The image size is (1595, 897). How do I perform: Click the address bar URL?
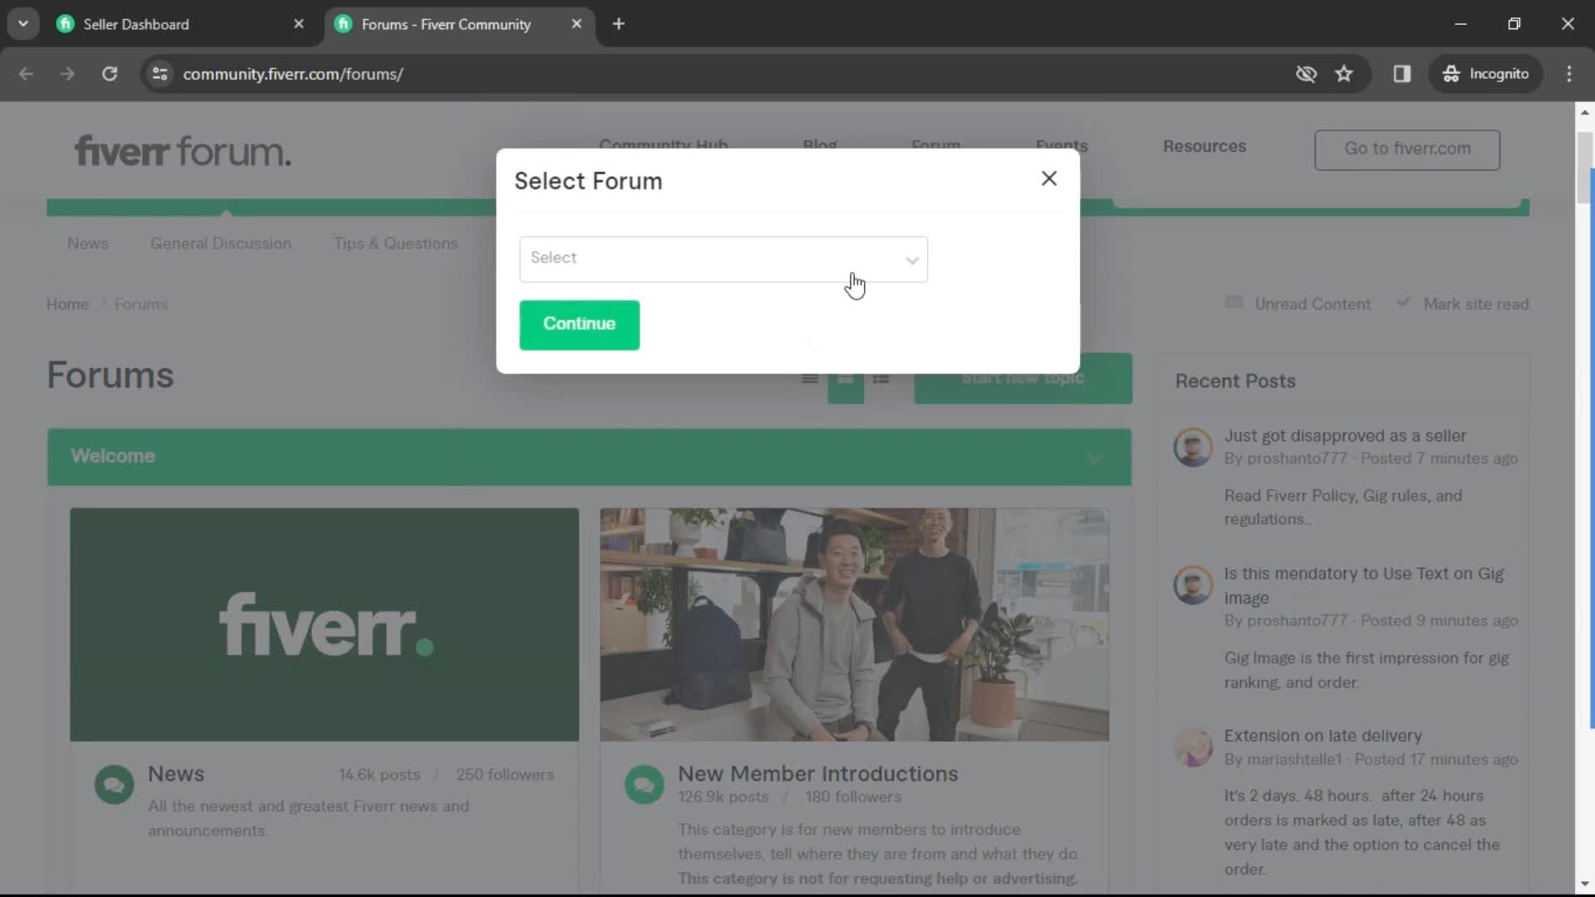coord(293,74)
